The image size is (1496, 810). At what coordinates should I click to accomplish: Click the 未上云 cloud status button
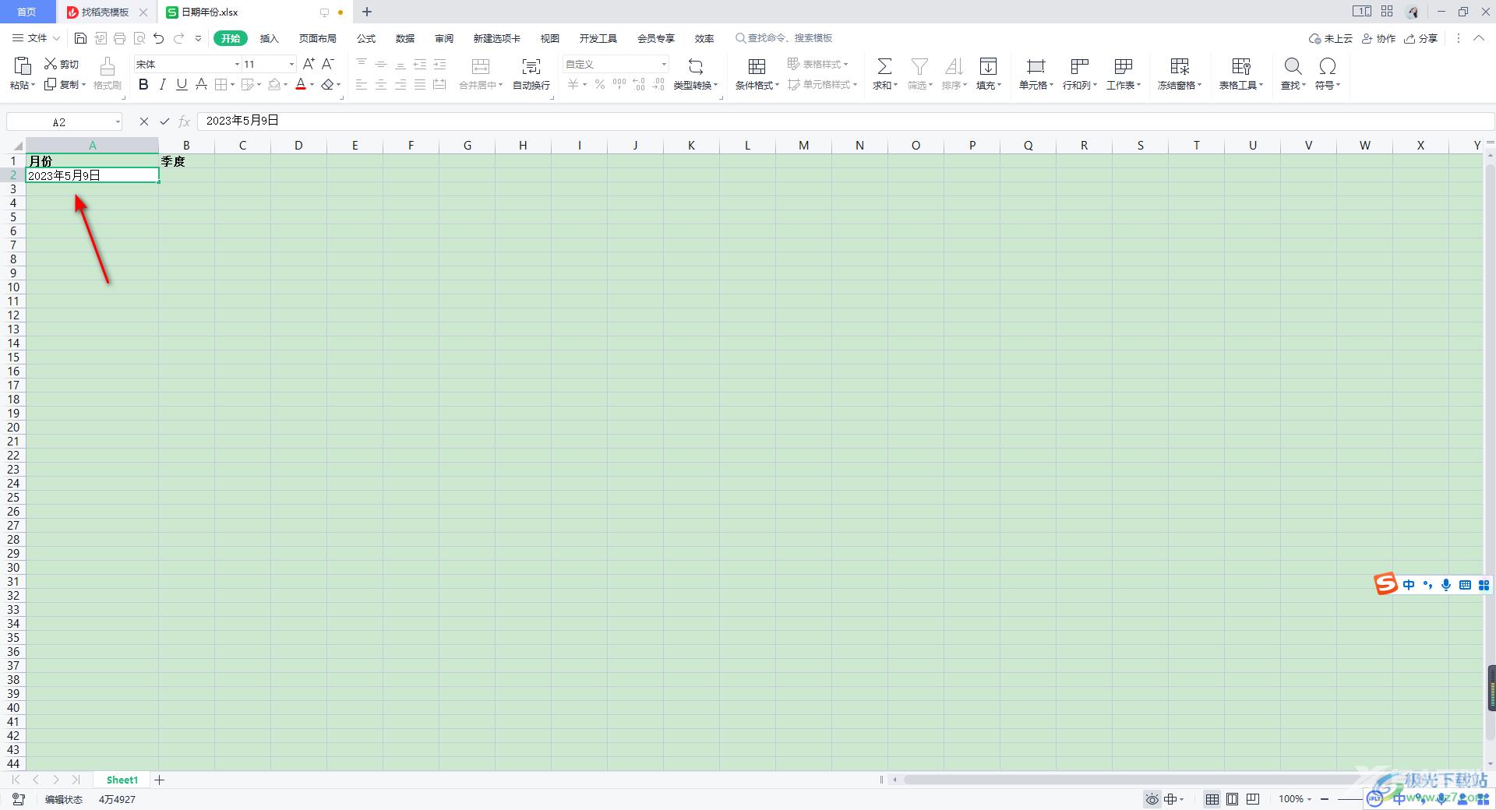1331,38
